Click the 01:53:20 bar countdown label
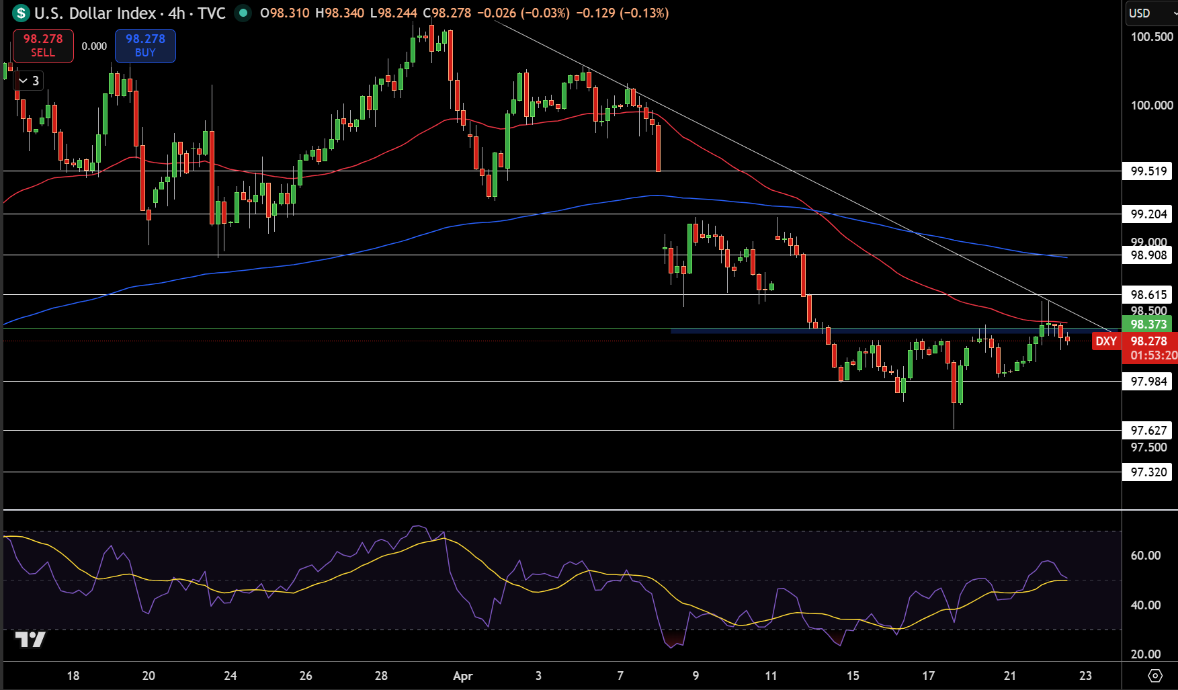Viewport: 1178px width, 690px height. (x=1153, y=355)
